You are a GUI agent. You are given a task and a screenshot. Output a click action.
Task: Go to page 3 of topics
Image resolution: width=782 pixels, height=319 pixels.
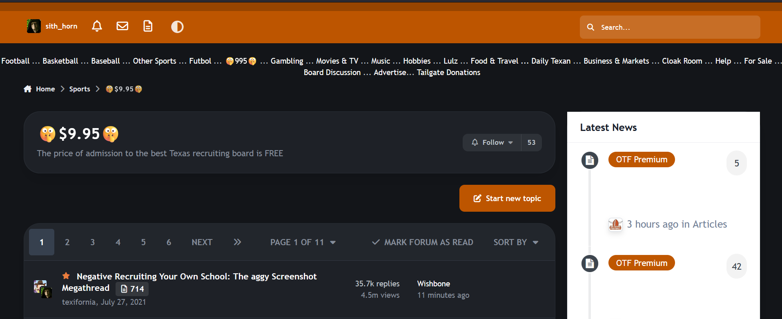click(x=93, y=242)
